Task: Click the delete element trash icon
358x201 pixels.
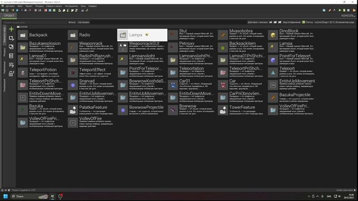Action: coord(11,56)
